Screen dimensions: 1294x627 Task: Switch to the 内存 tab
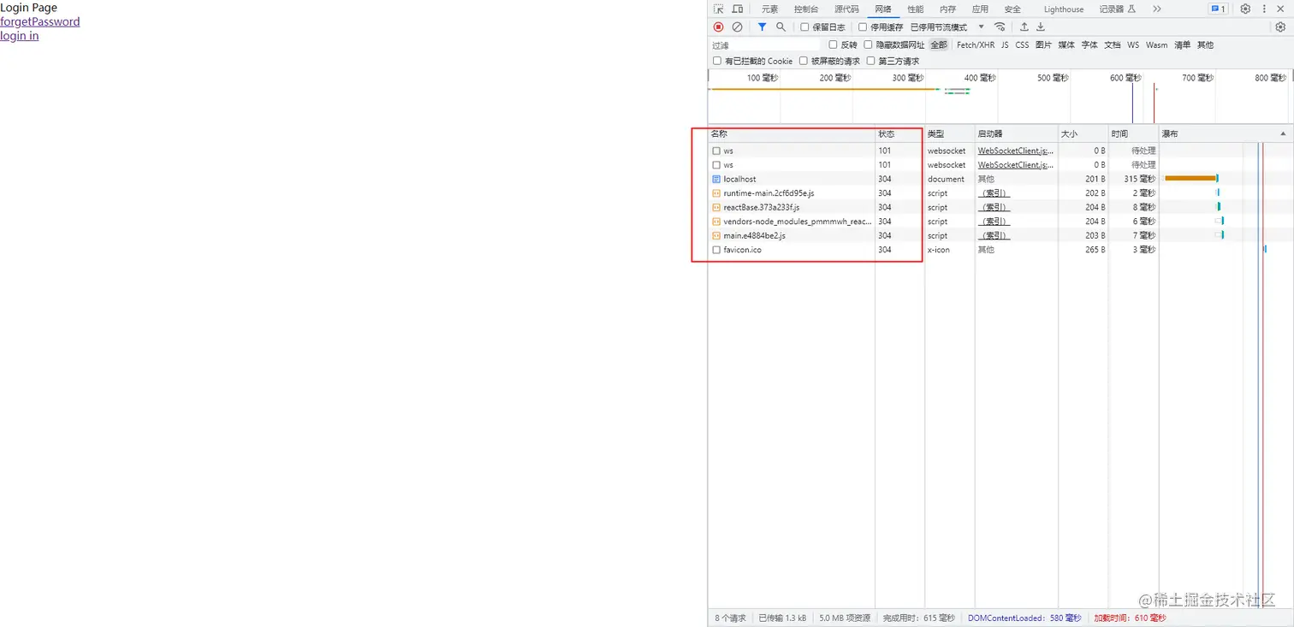(947, 9)
